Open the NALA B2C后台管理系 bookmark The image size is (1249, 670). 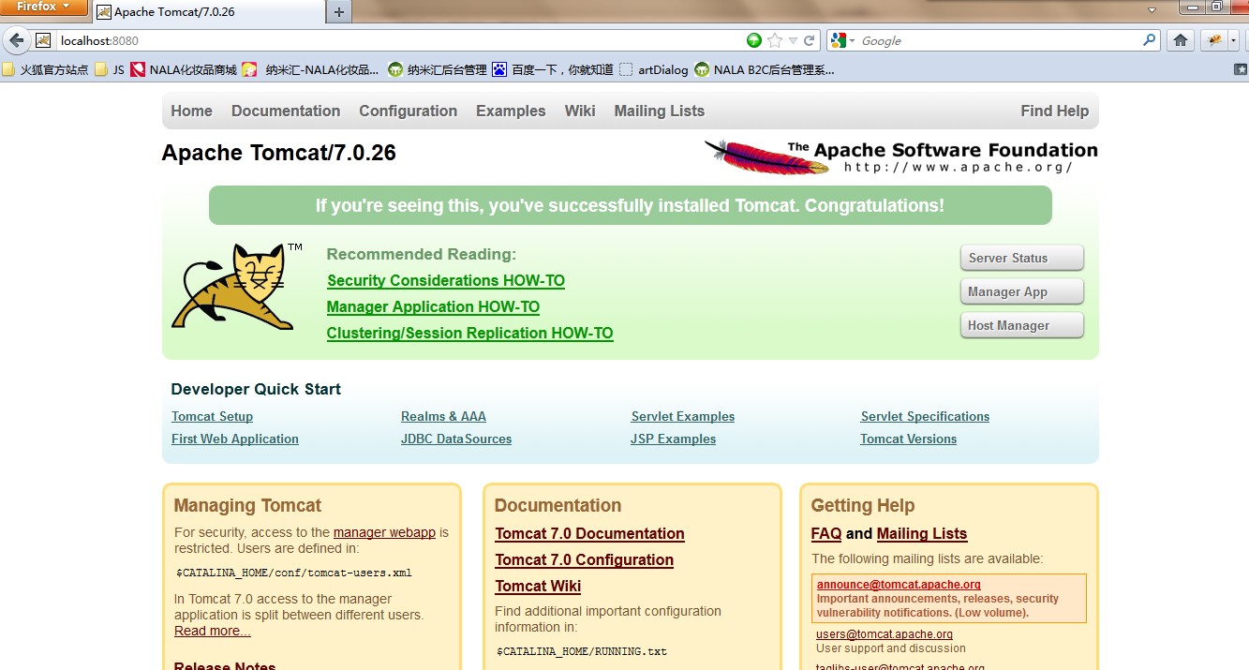[764, 69]
